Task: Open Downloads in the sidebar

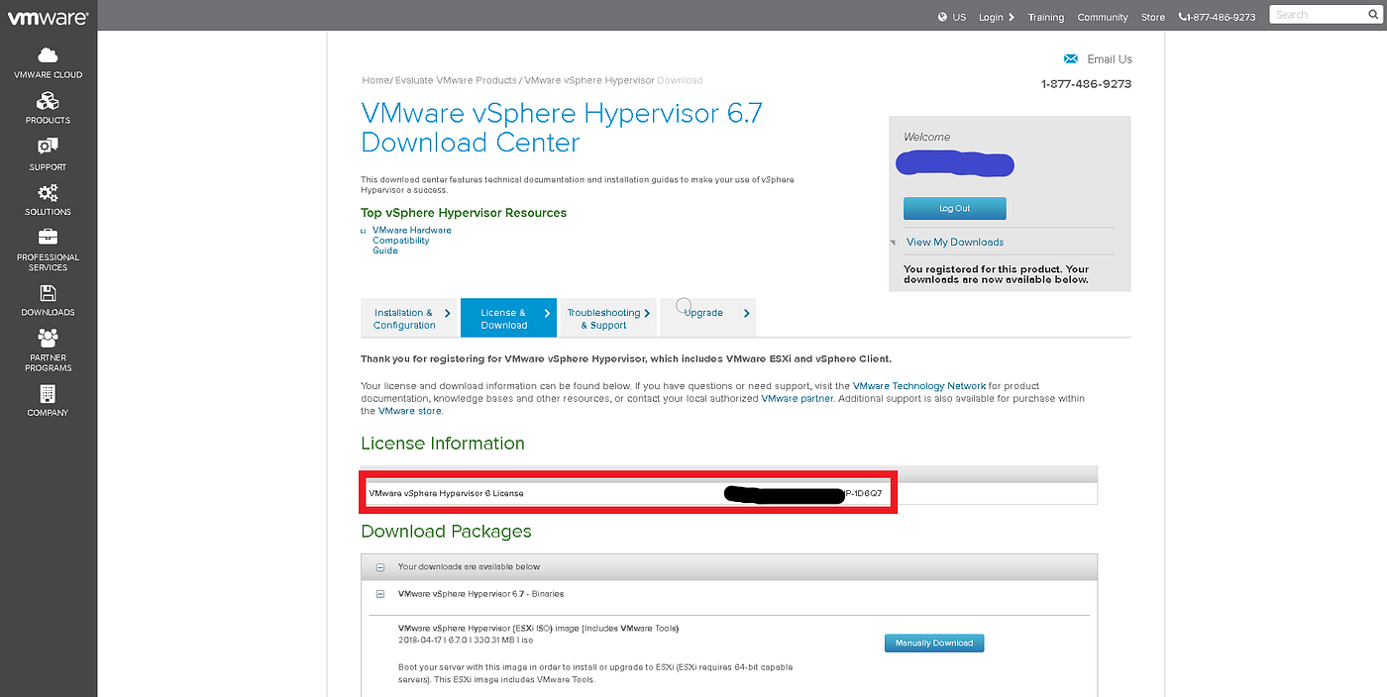Action: pos(48,301)
